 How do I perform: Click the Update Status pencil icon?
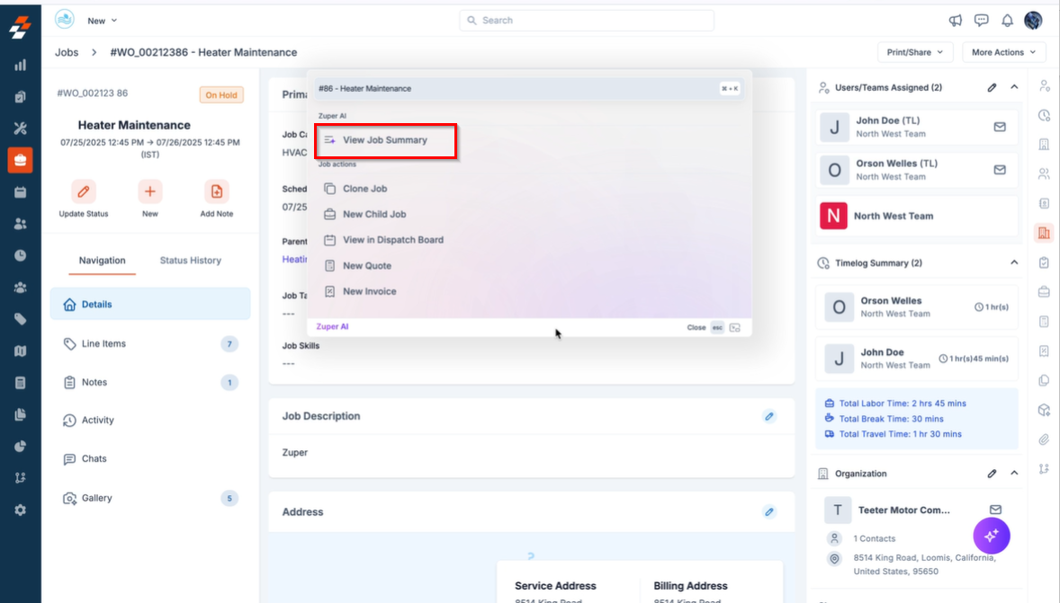click(83, 191)
